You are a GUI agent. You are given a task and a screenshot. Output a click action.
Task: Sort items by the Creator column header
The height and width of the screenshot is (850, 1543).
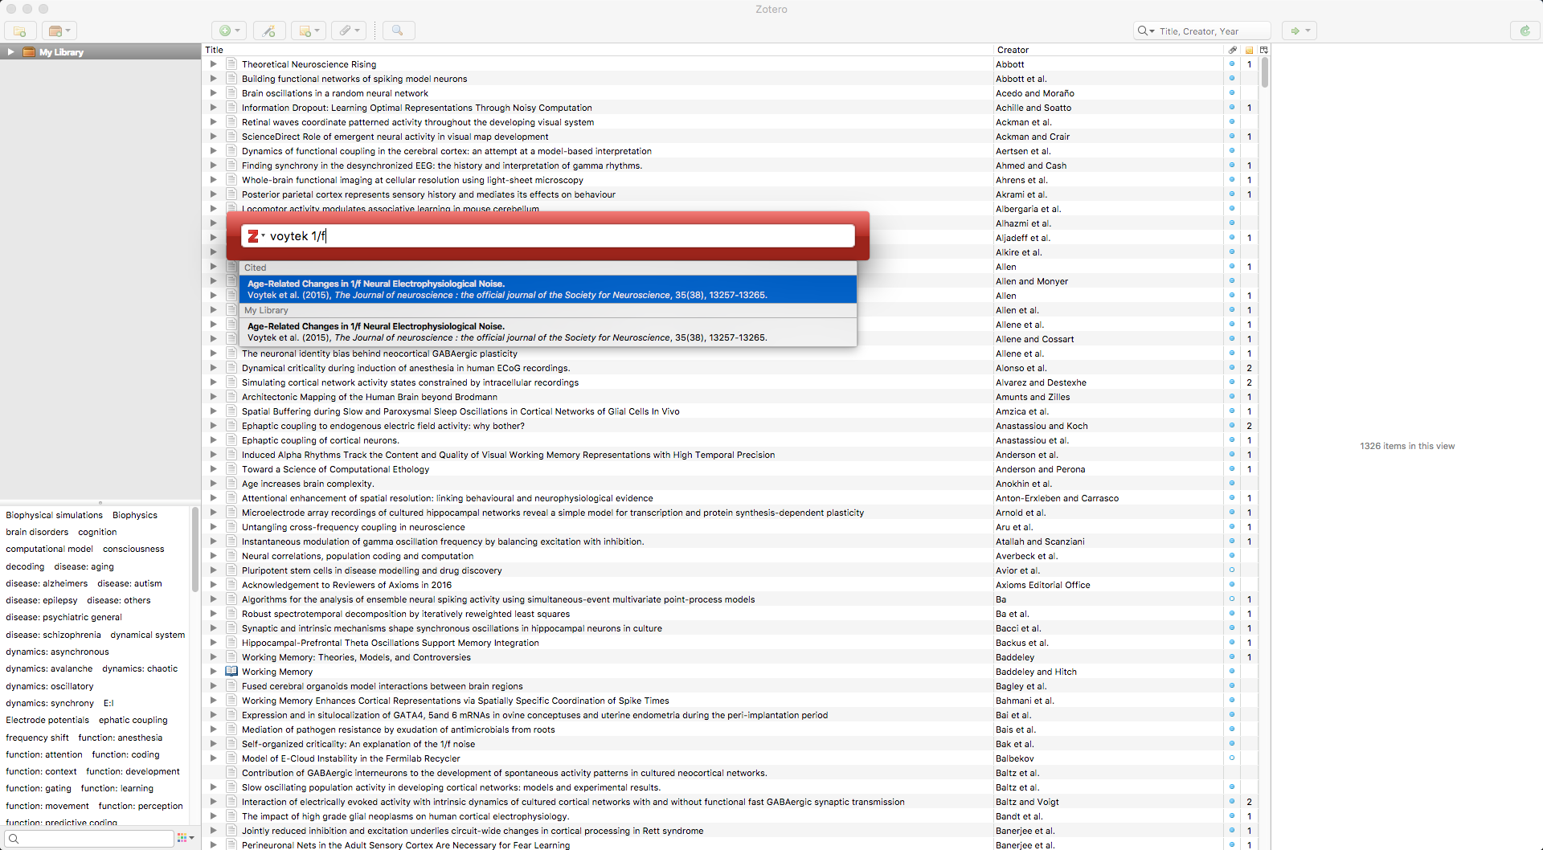coord(1108,50)
